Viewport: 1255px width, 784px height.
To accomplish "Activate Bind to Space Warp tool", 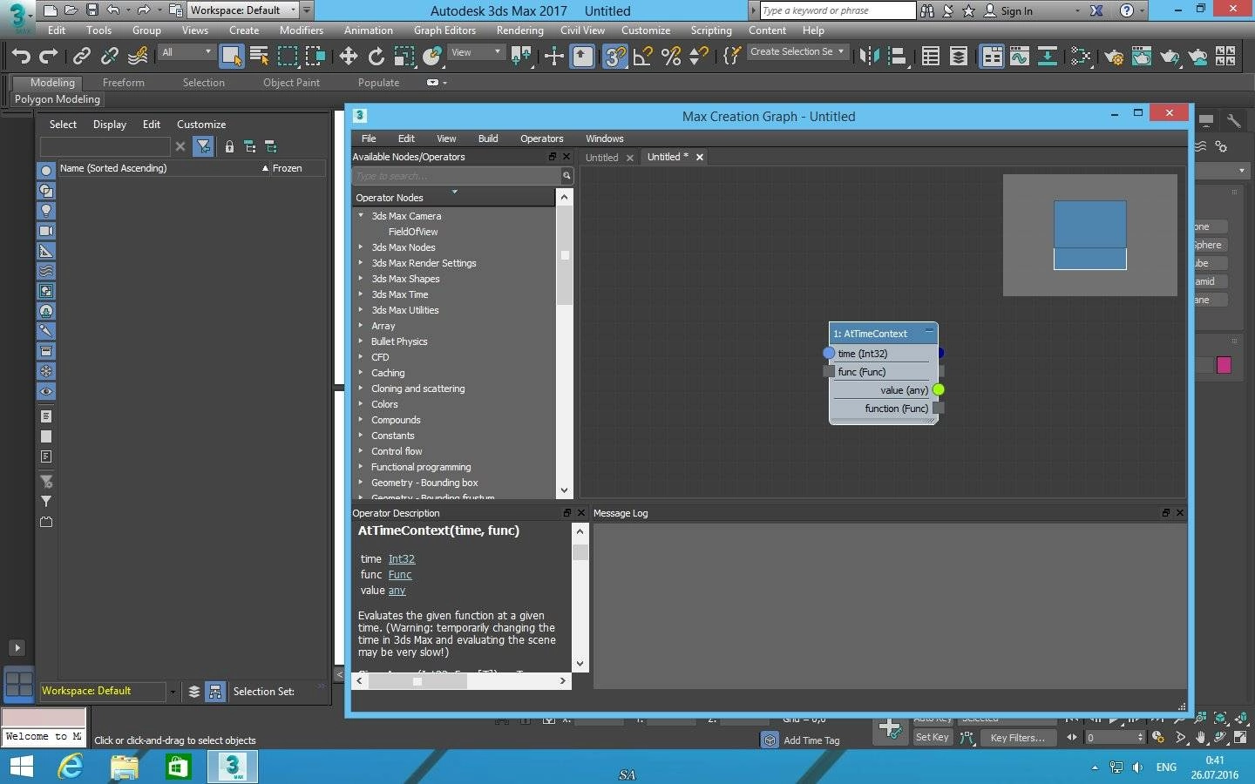I will click(138, 57).
